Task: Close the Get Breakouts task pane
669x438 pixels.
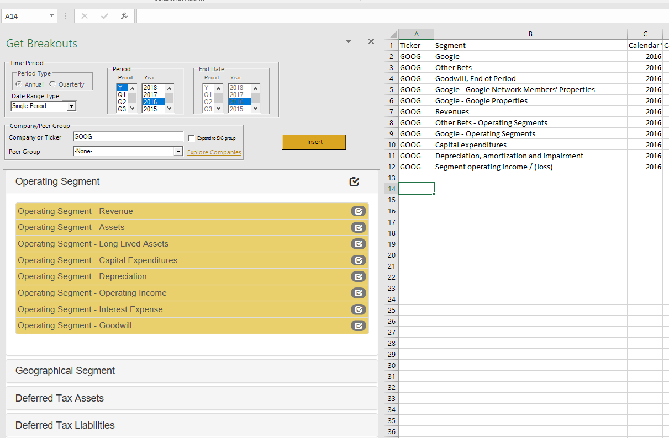Action: pyautogui.click(x=371, y=42)
